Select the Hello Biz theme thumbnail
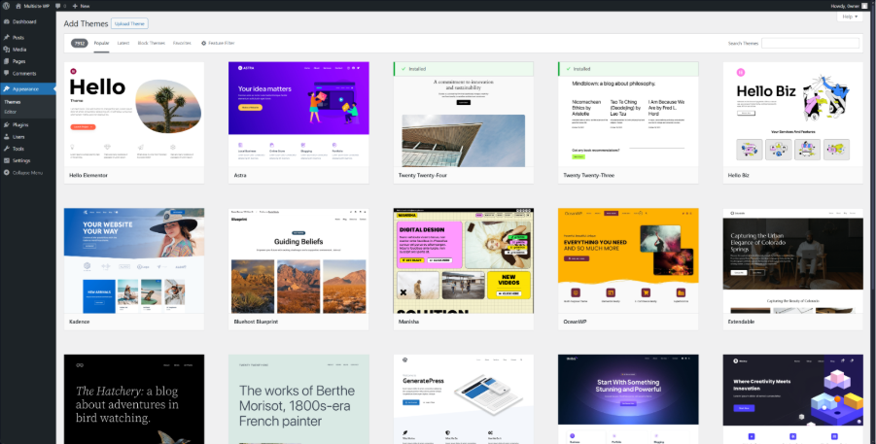The width and height of the screenshot is (876, 444). [792, 114]
